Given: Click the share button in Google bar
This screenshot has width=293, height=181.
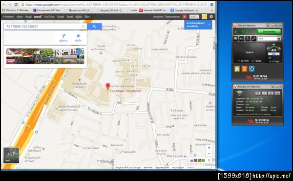Looking at the screenshot, I should point(194,17).
